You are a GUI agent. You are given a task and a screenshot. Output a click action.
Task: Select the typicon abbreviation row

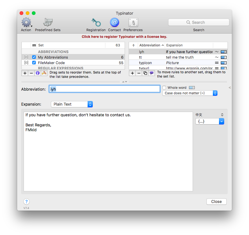[178, 63]
